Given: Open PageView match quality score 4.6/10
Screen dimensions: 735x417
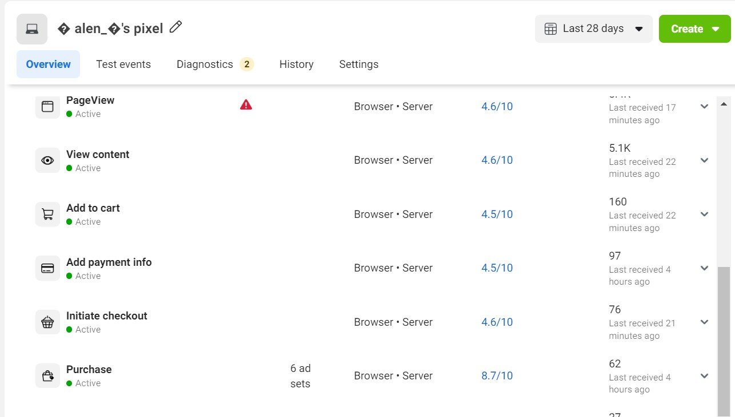Looking at the screenshot, I should (497, 106).
